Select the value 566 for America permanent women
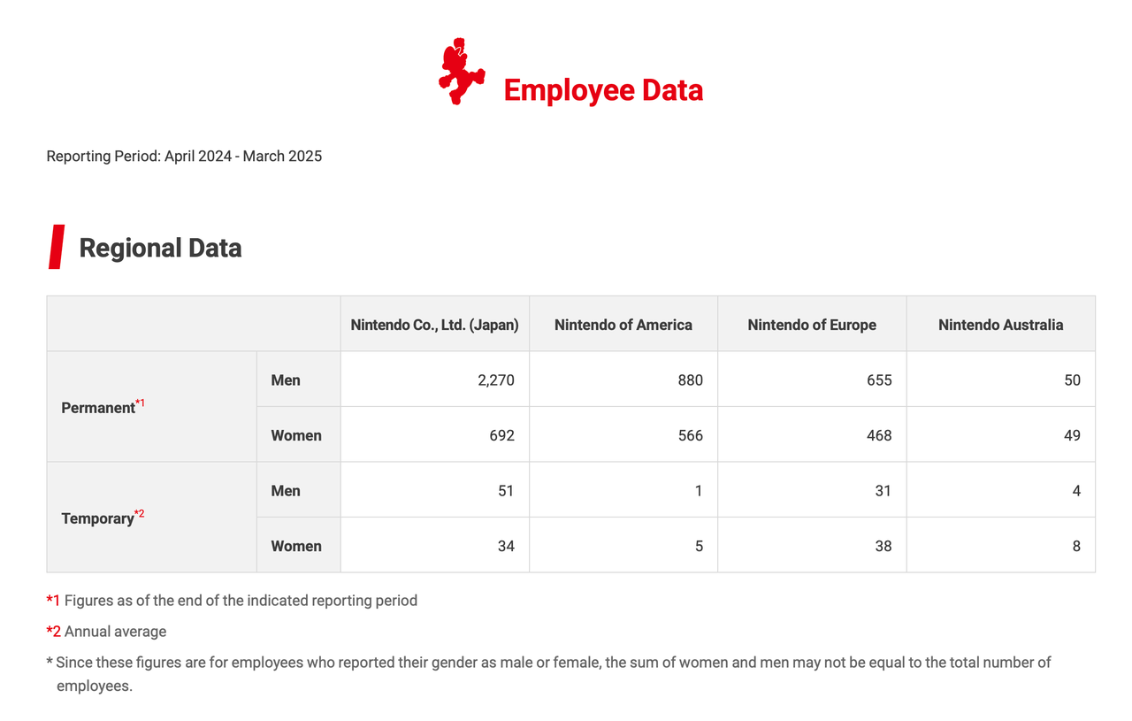The width and height of the screenshot is (1132, 721). [x=691, y=435]
